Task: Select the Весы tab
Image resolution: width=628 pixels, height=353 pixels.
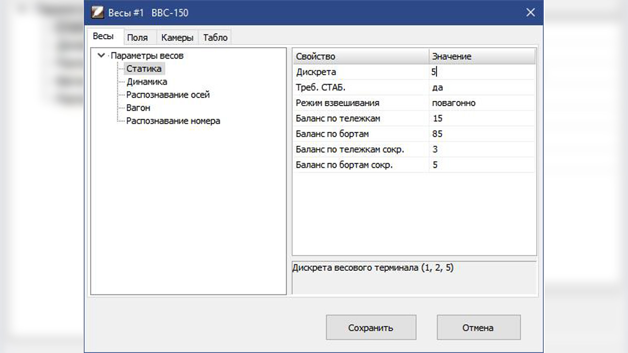Action: pos(103,37)
